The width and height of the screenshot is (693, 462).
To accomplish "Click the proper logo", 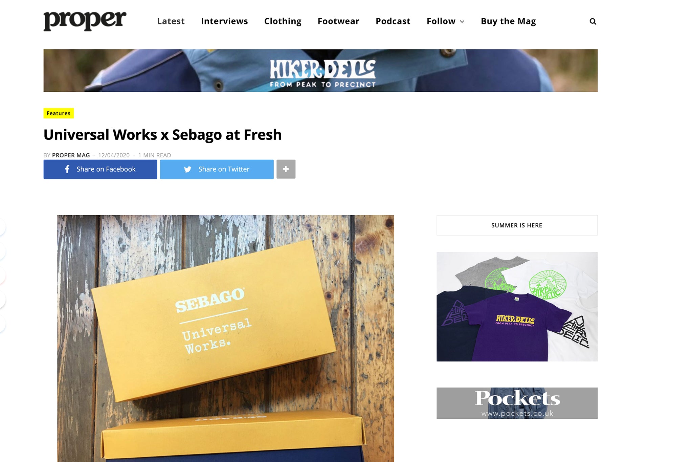I will 85,21.
